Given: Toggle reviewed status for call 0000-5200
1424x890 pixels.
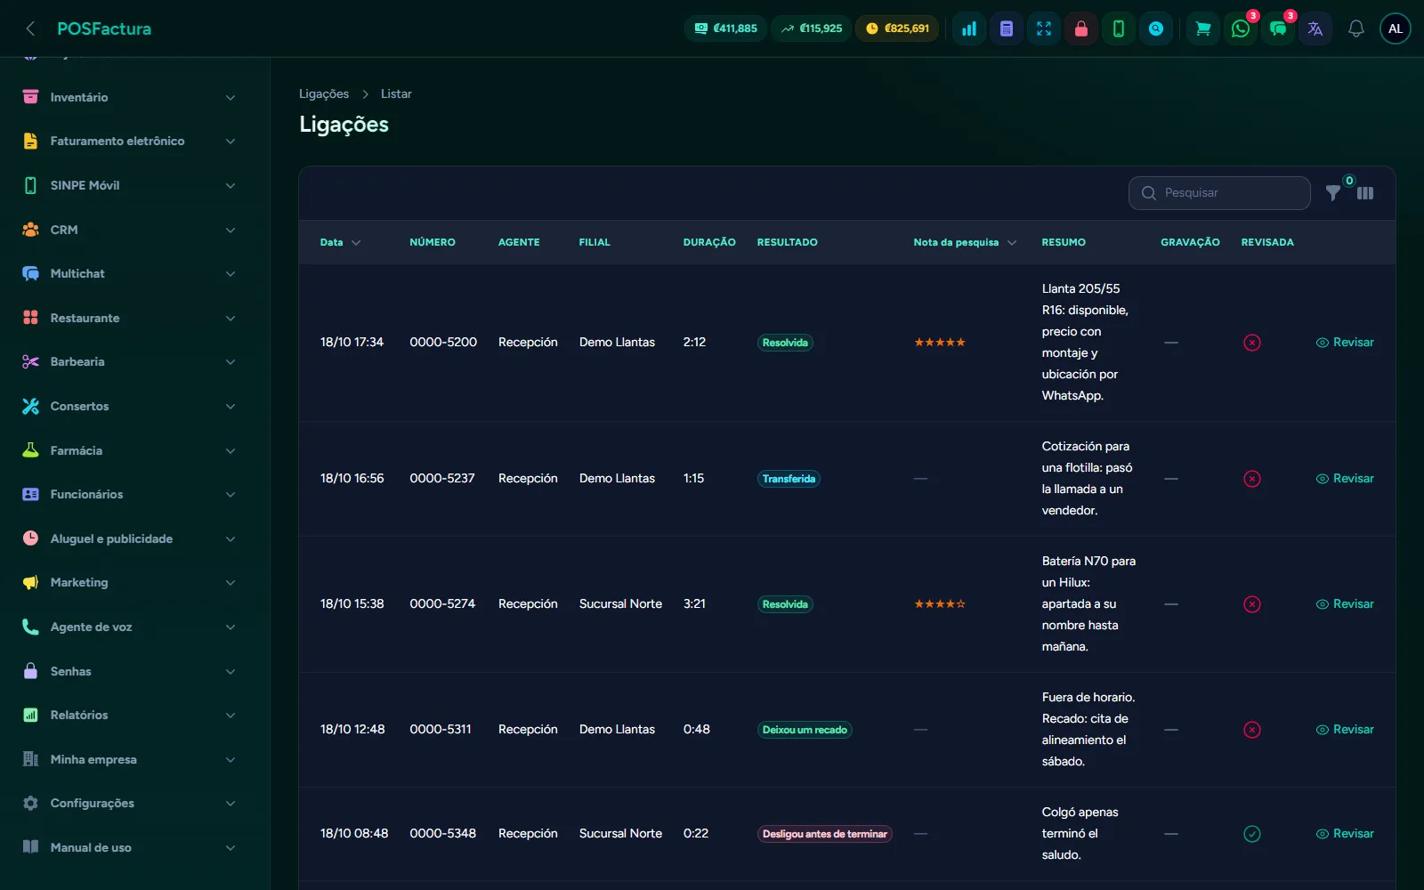Looking at the screenshot, I should (1252, 343).
